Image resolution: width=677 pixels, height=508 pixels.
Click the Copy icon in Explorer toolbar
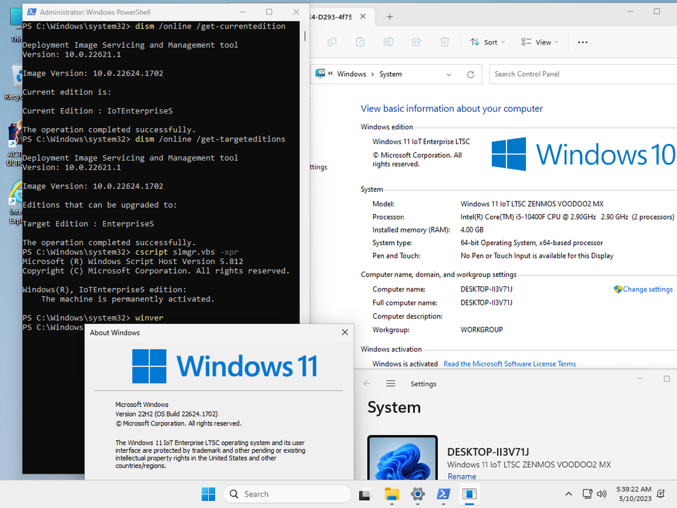332,42
